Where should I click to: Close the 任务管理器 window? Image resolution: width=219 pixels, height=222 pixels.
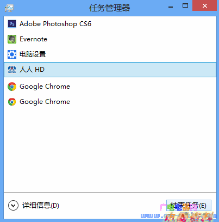pyautogui.click(x=205, y=6)
